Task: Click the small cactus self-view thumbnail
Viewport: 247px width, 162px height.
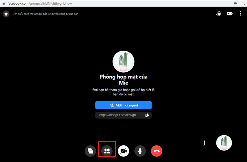Action: tap(224, 143)
